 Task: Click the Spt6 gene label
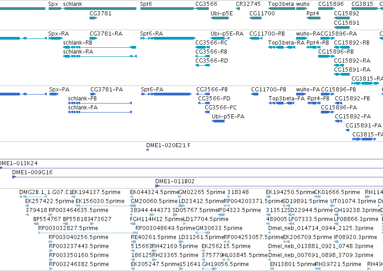[x=146, y=4]
